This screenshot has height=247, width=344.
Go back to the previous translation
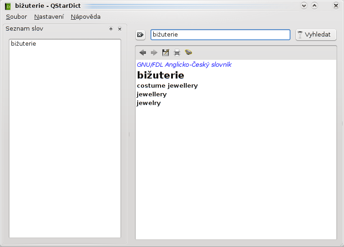tap(143, 53)
